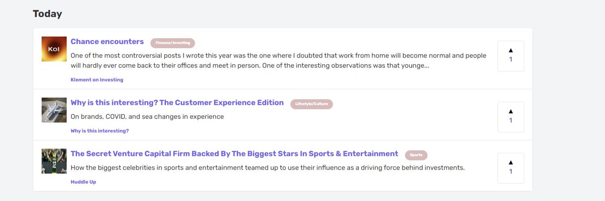605x201 pixels.
Task: Open The Secret Venture Capital Firm article title
Action: pos(234,154)
